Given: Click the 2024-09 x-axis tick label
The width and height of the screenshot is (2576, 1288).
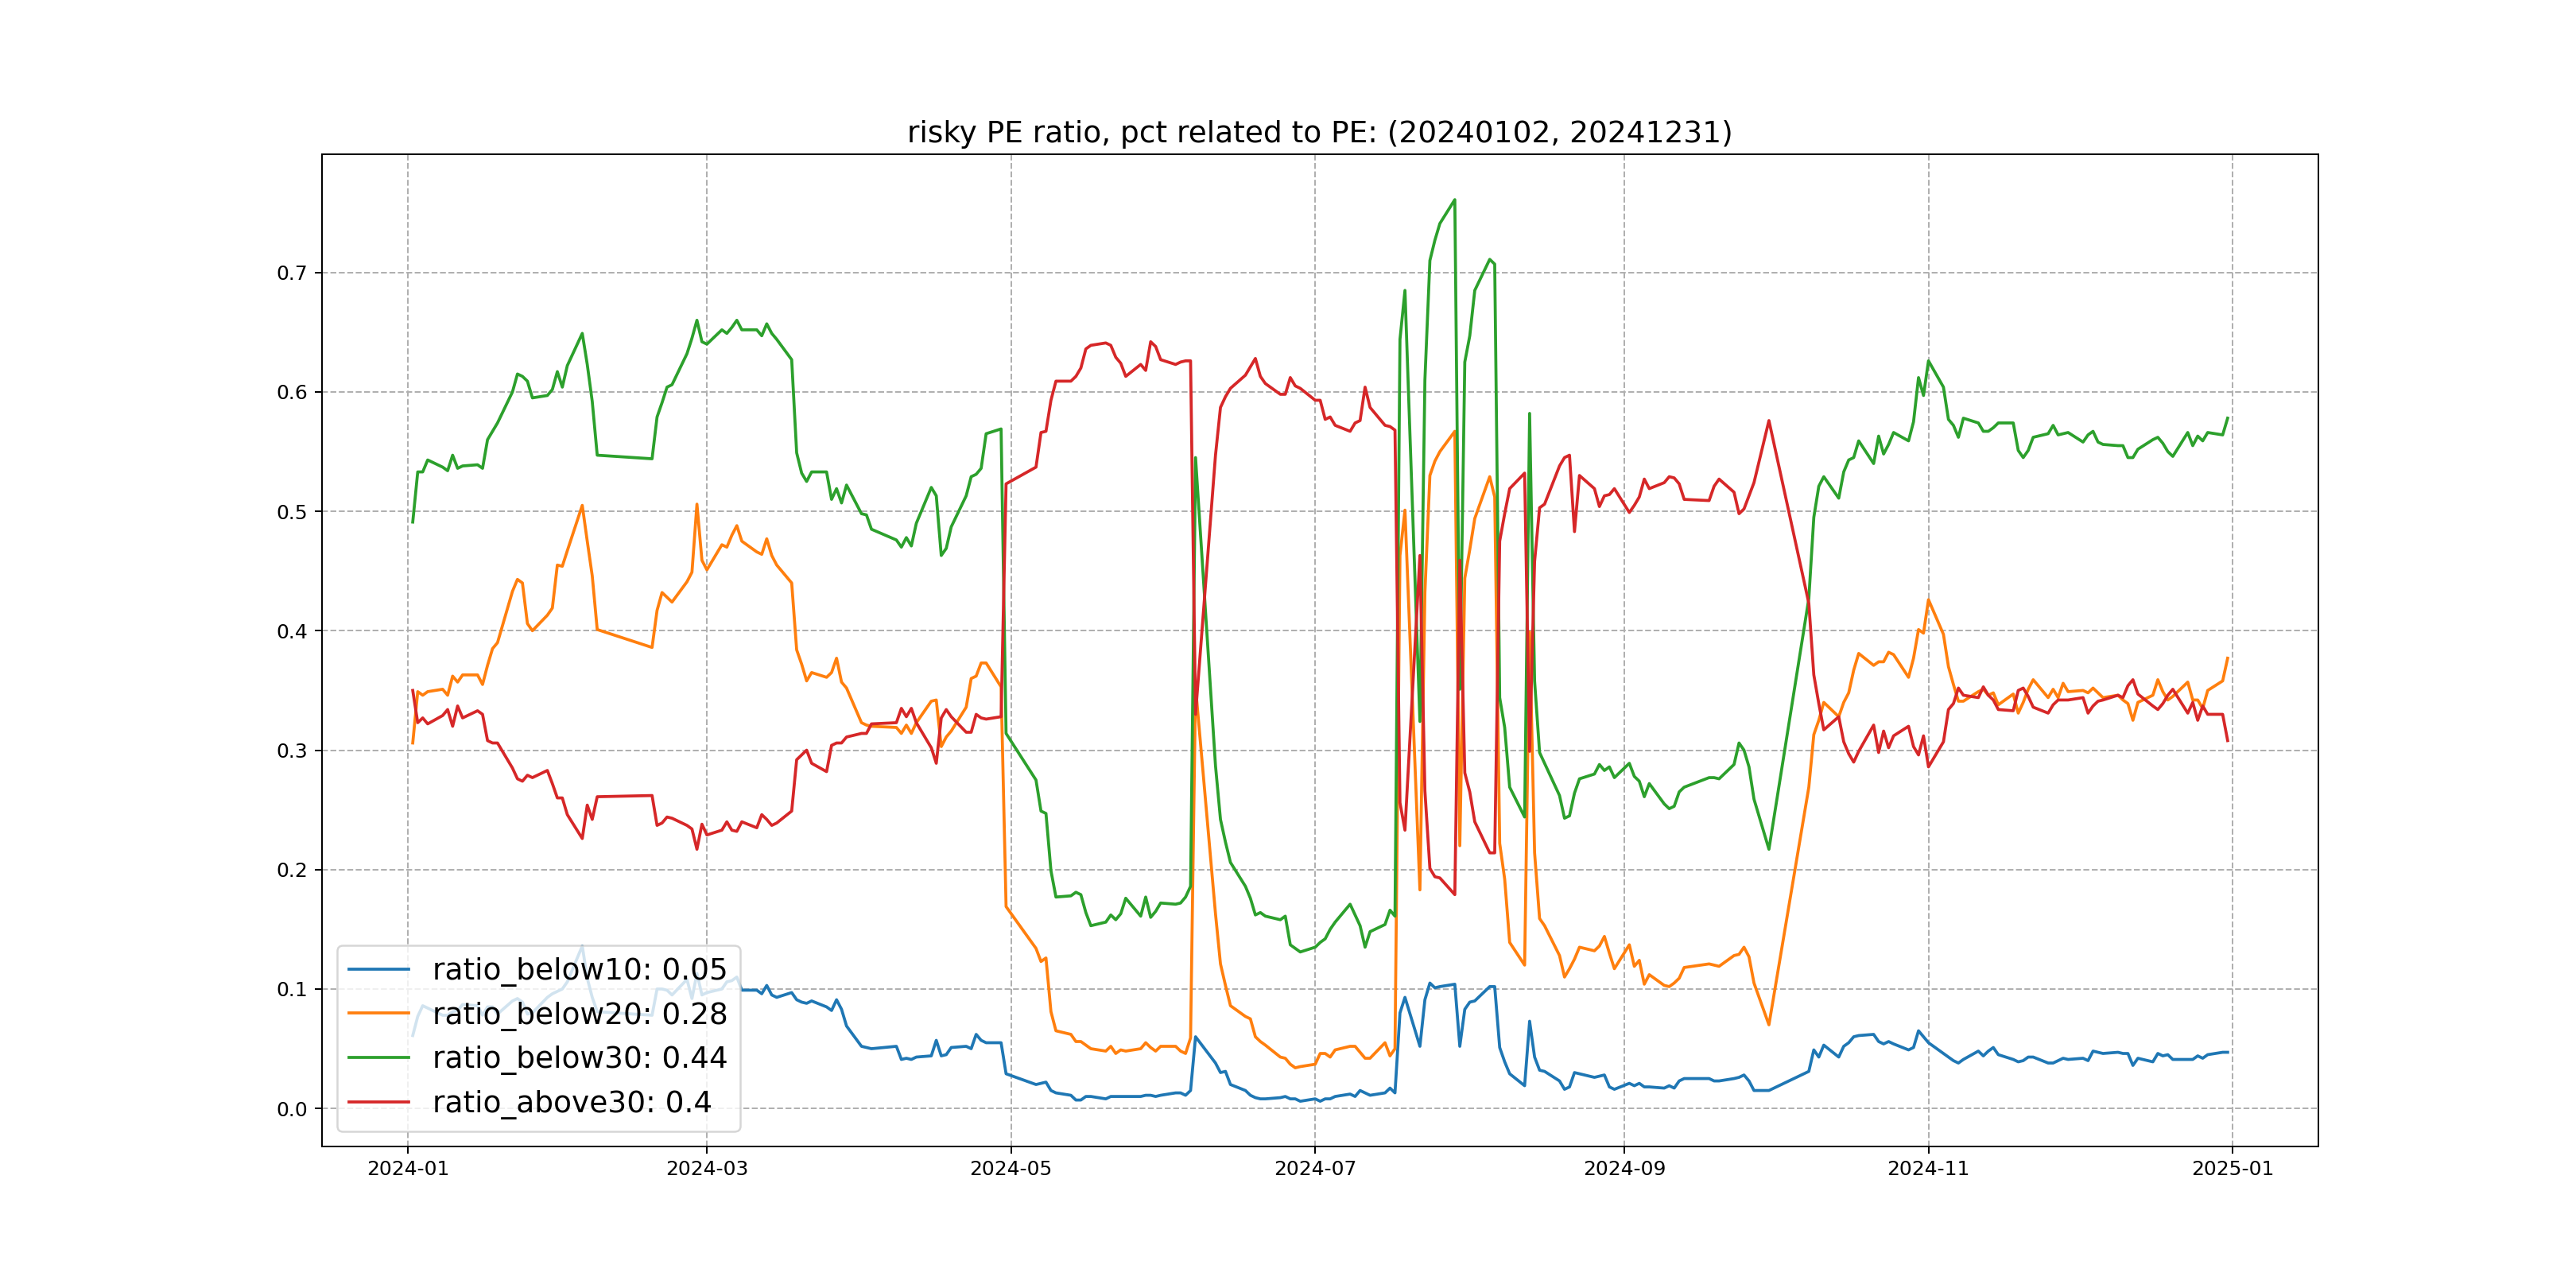Looking at the screenshot, I should pyautogui.click(x=1624, y=1168).
